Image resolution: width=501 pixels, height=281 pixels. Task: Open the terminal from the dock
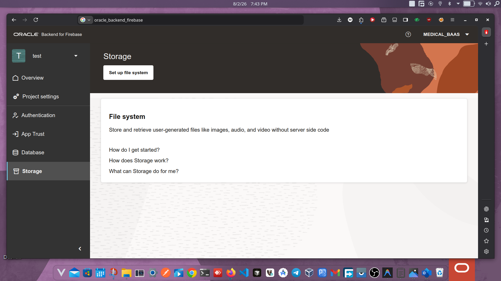[x=205, y=273]
